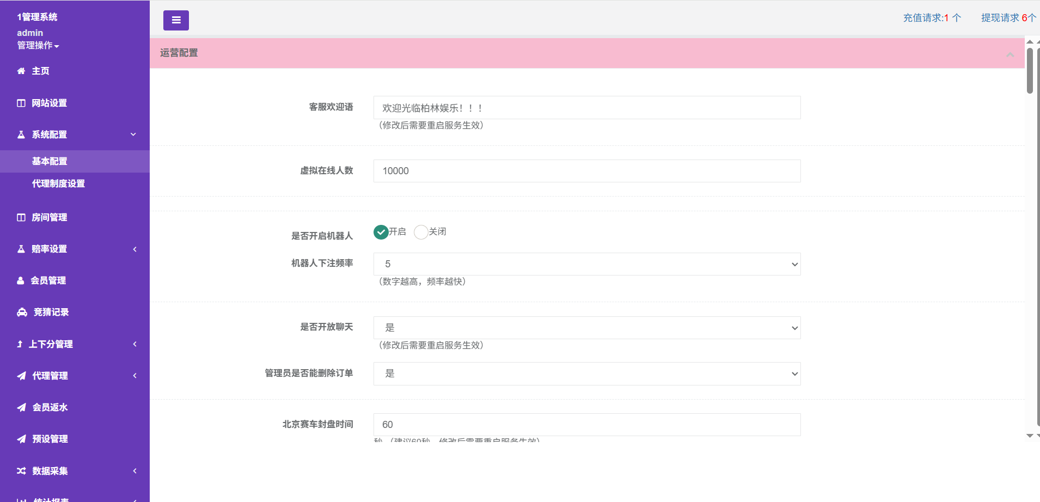Click the paper plane icon beside 预设管理
This screenshot has height=502, width=1040.
(x=21, y=439)
